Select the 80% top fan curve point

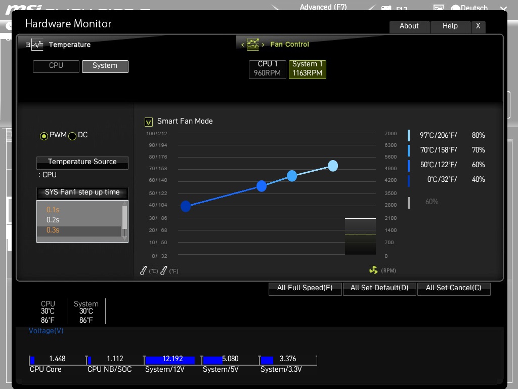pos(333,166)
